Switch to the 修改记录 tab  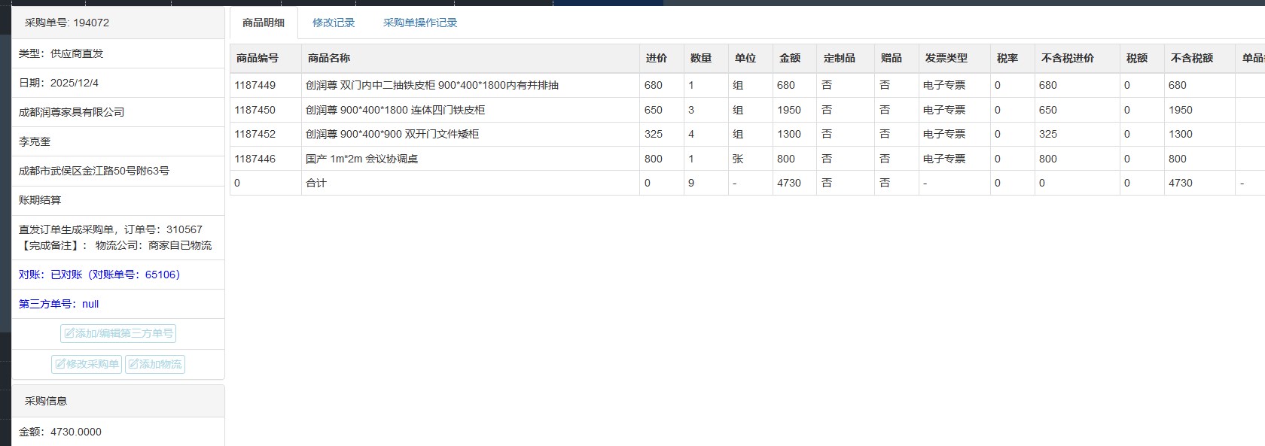334,23
